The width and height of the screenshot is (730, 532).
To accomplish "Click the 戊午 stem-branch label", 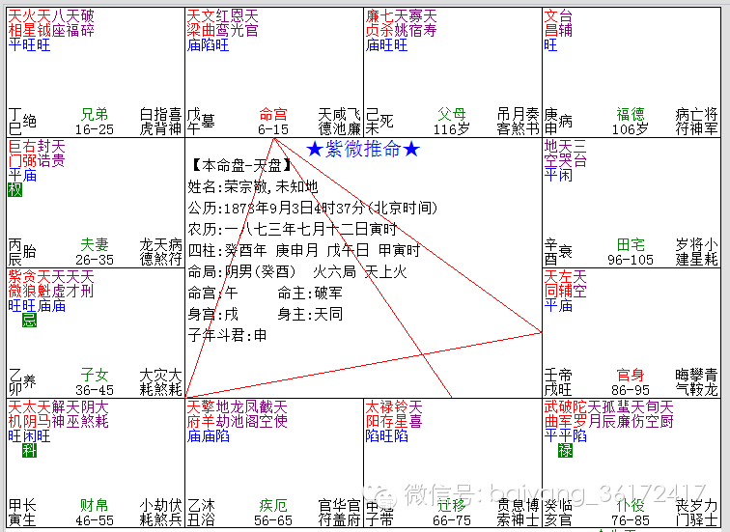I will (x=194, y=122).
